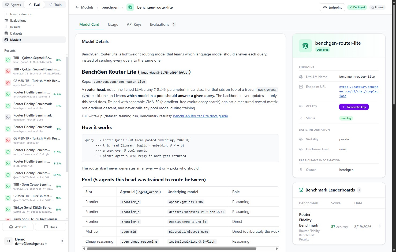Open the endpoint URL link
Screen dimensions: 396x252
359,91
